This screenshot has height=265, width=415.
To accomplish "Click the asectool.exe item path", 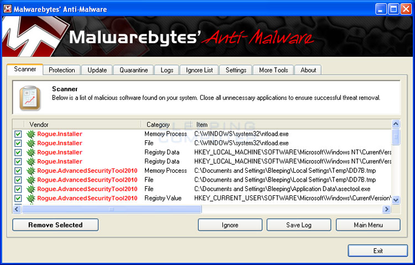I will 282,189.
